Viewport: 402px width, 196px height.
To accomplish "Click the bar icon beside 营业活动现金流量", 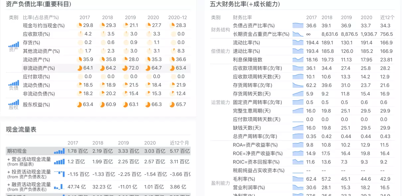I will [59, 161].
